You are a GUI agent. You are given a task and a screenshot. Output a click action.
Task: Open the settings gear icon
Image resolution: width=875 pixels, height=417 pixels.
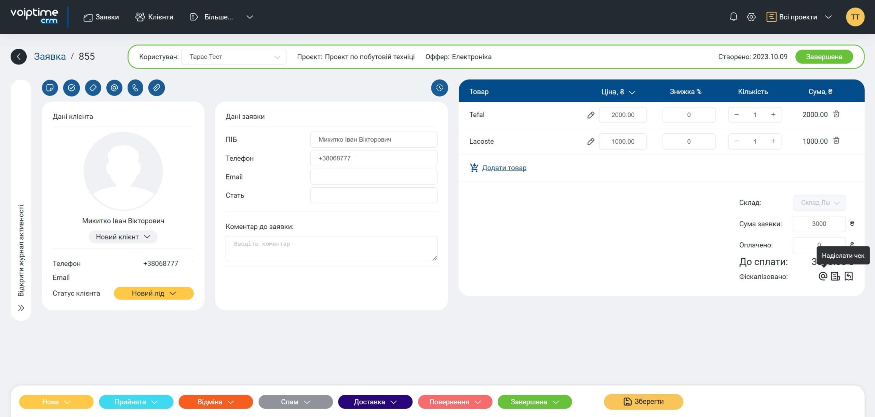pyautogui.click(x=751, y=17)
